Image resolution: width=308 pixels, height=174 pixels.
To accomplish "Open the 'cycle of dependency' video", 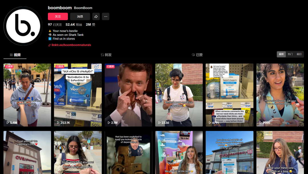I will pos(128,152).
